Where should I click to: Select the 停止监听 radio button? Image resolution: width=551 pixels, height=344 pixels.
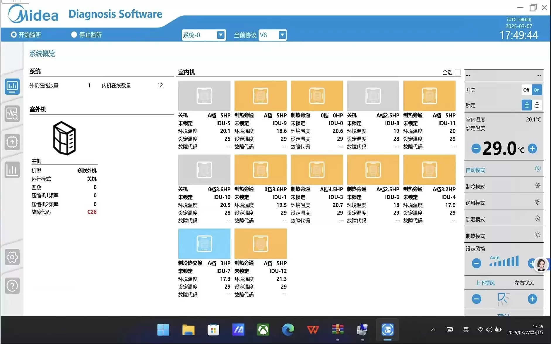pyautogui.click(x=74, y=35)
